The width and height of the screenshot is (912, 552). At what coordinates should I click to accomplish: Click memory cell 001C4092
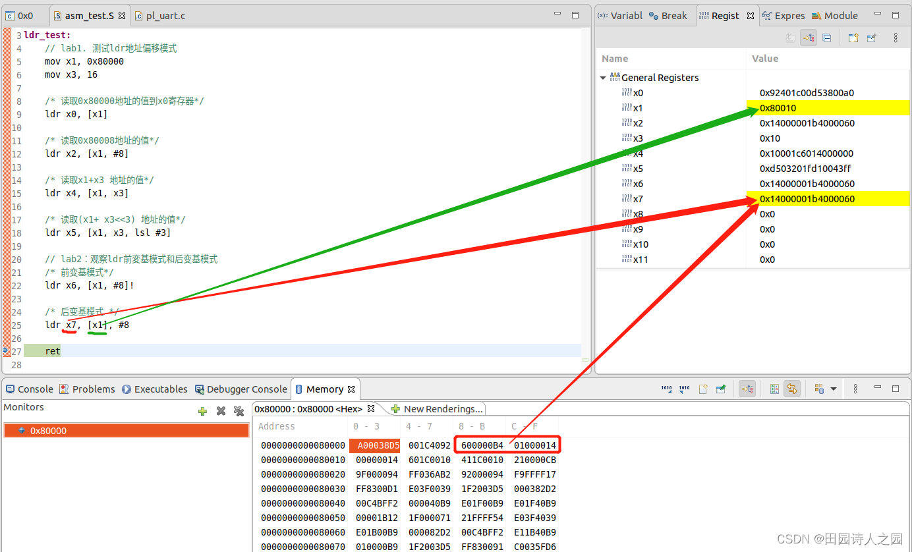coord(430,446)
